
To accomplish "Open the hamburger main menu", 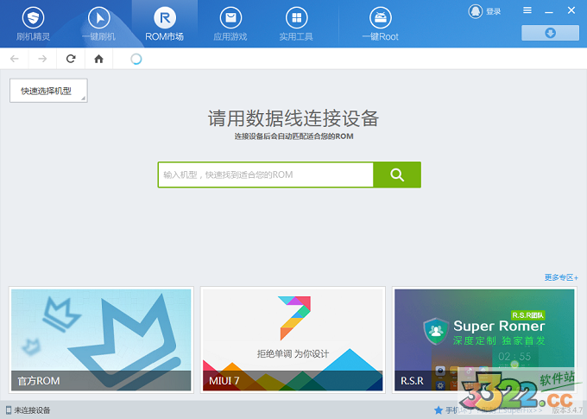I will point(527,10).
